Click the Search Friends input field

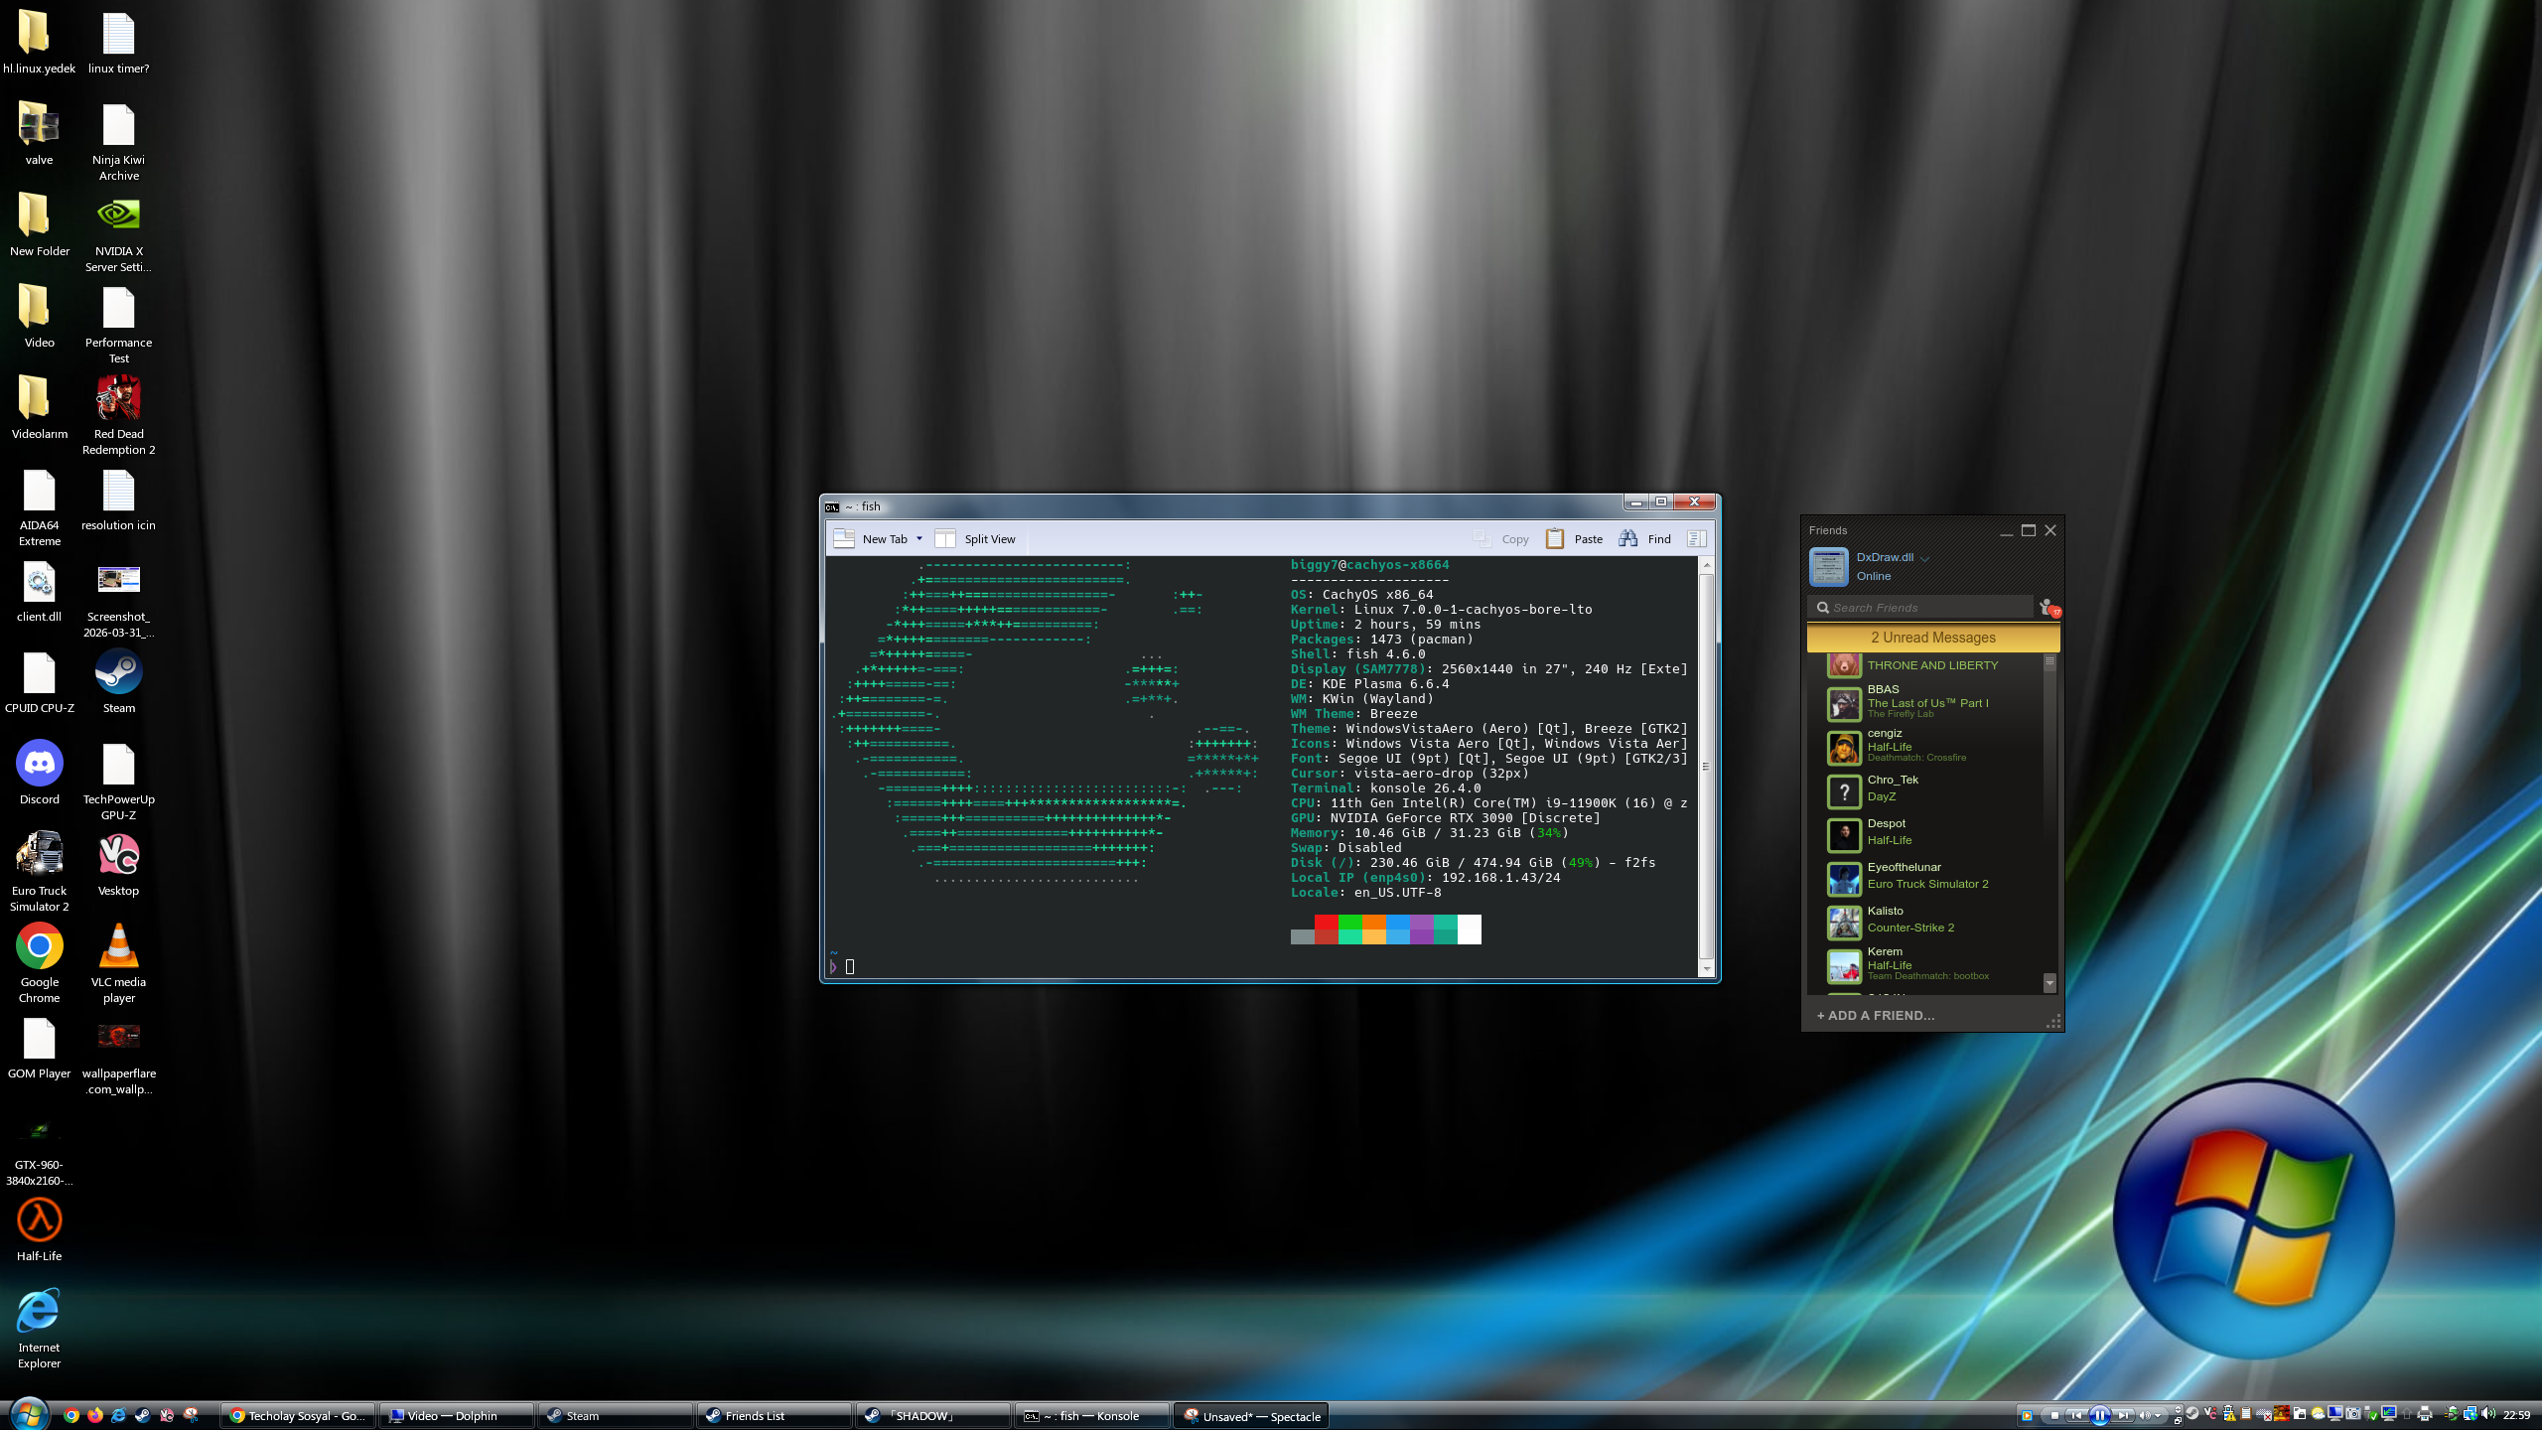pos(1920,608)
